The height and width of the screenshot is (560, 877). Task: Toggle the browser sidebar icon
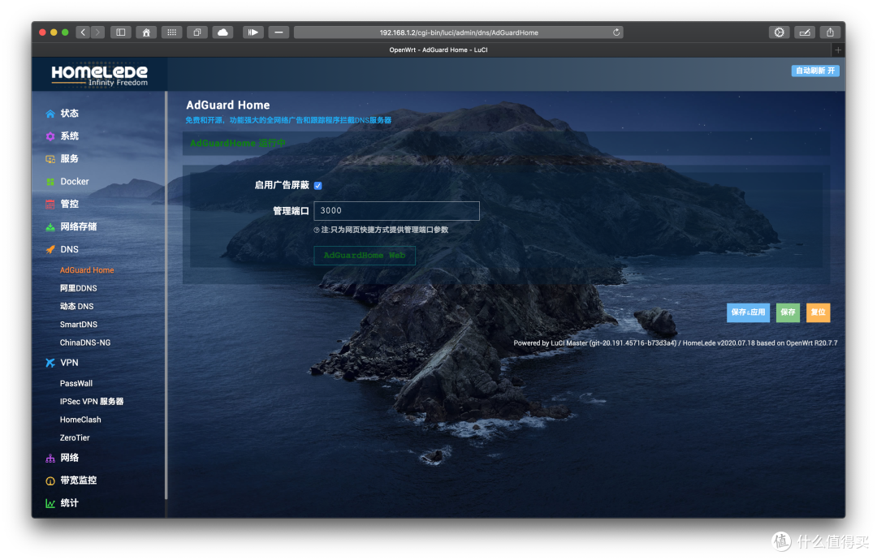[x=121, y=32]
